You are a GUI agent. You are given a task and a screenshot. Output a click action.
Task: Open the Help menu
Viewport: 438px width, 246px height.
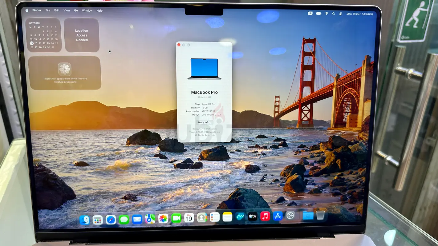click(99, 10)
